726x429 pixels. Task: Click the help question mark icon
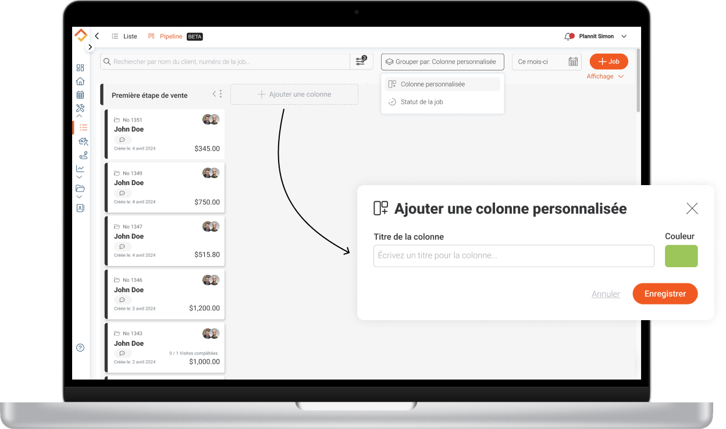tap(80, 348)
